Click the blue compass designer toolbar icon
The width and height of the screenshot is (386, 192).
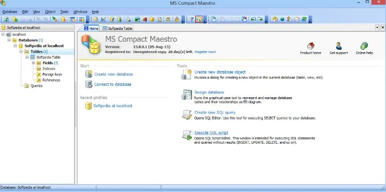click(104, 19)
